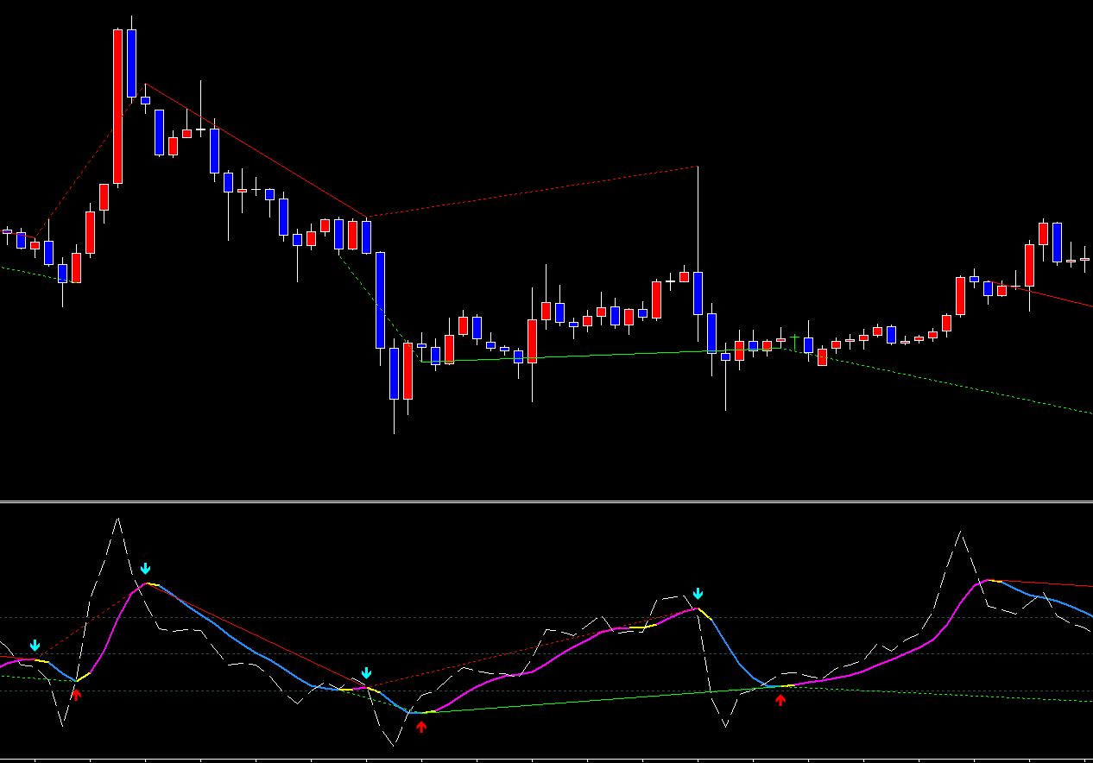This screenshot has width=1093, height=763.
Task: Click the rightmost cyan down arrow in the indicator panel
Action: [698, 594]
